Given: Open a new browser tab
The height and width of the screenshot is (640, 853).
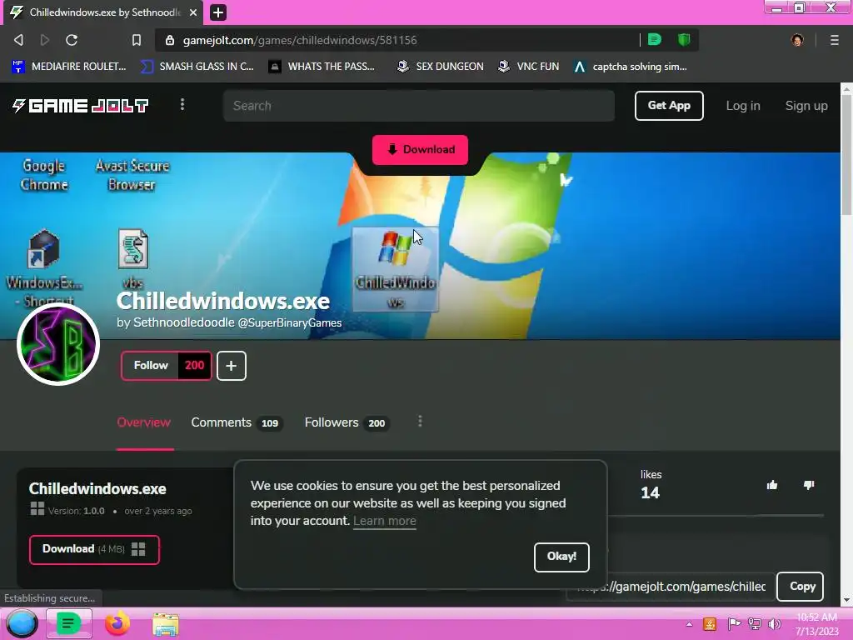Looking at the screenshot, I should [x=218, y=12].
